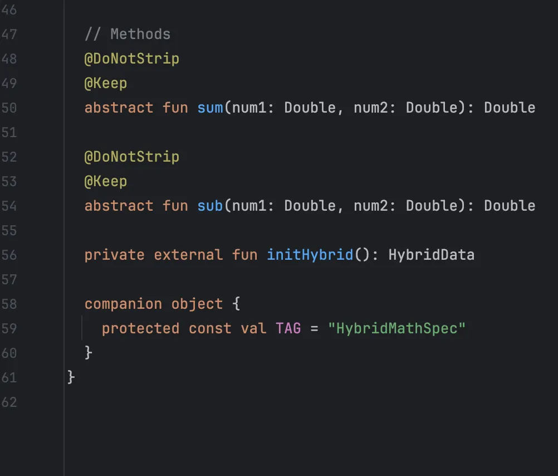The height and width of the screenshot is (476, 558).
Task: Click the sum function name
Action: [x=211, y=108]
